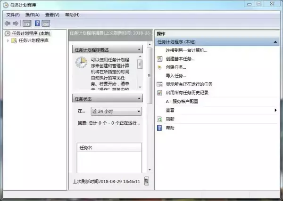Maximize the 任务计划程序 window

pyautogui.click(x=259, y=4)
